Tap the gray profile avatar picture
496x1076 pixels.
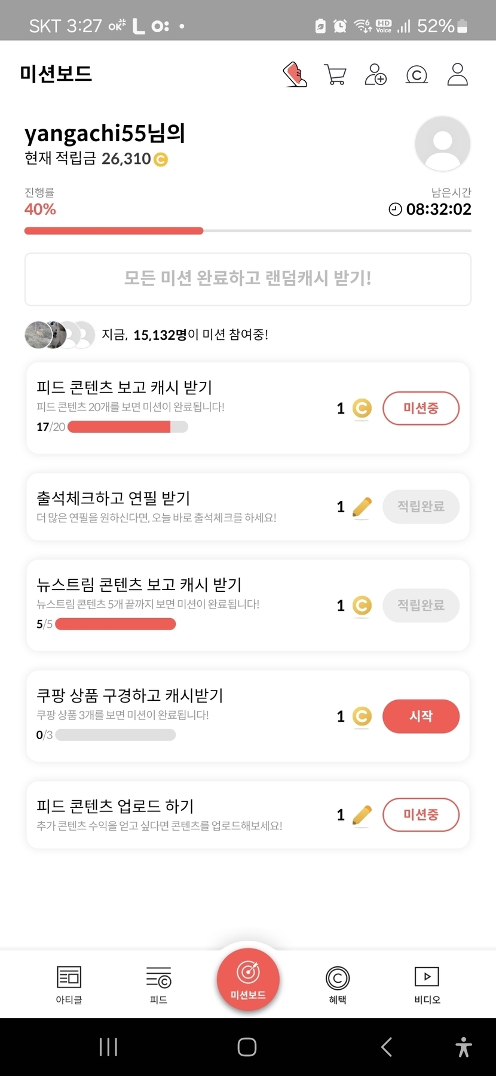(x=442, y=144)
